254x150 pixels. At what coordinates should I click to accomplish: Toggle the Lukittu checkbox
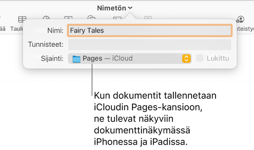pos(200,58)
